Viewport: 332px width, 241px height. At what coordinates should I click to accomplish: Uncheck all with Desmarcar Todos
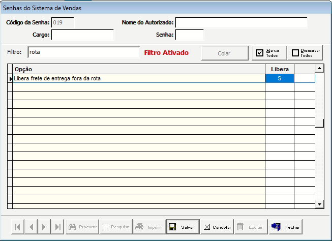point(305,53)
